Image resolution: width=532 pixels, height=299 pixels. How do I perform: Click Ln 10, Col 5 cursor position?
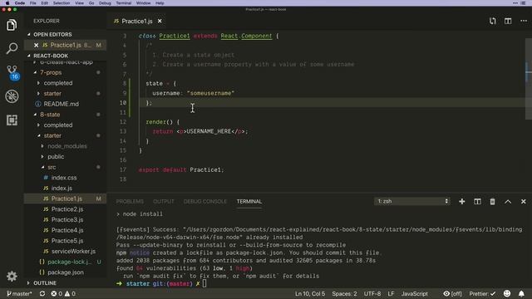(310, 293)
